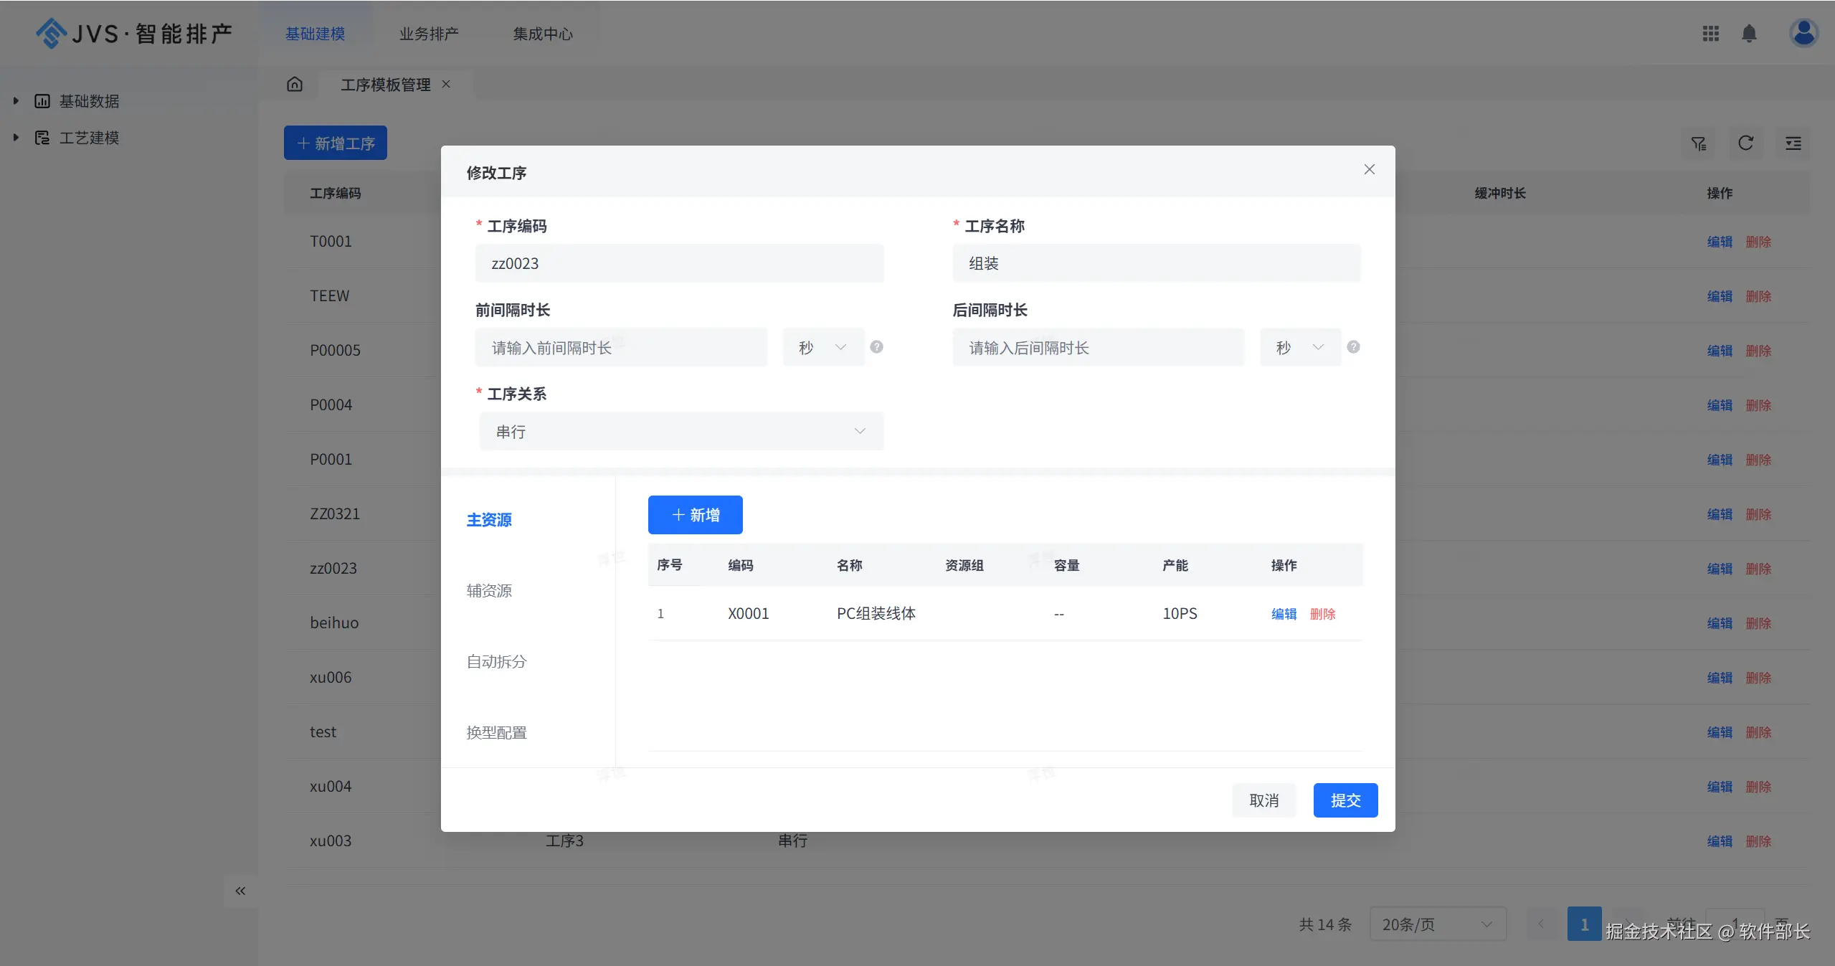Viewport: 1835px width, 966px height.
Task: Click 新增 to add a main resource
Action: click(x=695, y=515)
